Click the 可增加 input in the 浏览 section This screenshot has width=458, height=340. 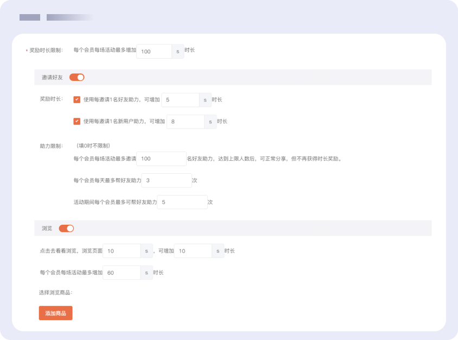(193, 251)
